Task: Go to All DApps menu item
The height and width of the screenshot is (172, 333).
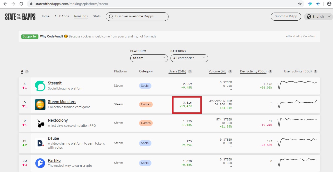Action: point(62,16)
